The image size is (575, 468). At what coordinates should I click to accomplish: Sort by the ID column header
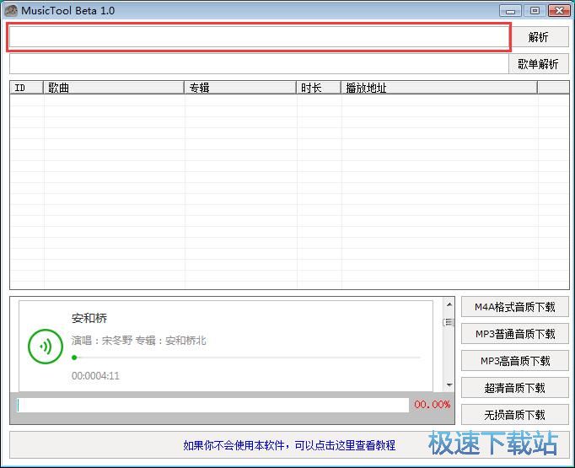[x=27, y=88]
